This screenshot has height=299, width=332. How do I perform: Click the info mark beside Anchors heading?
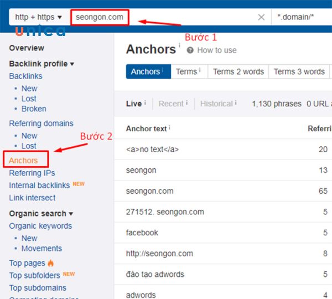(179, 45)
